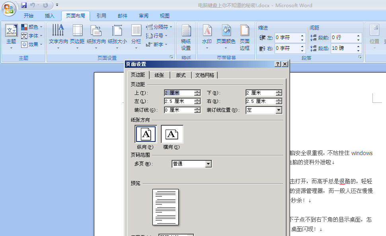Click left indent 0 字符 field
This screenshot has width=386, height=236.
pos(287,37)
